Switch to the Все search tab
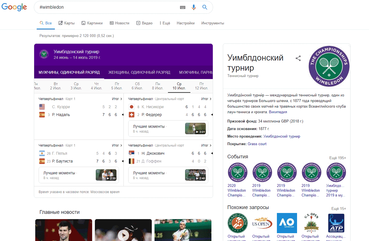The image size is (369, 241). (46, 23)
